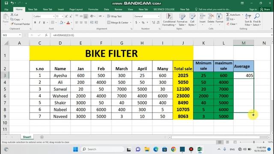
Task: Click the Save icon in quick access toolbar
Action: pyautogui.click(x=6, y=3)
